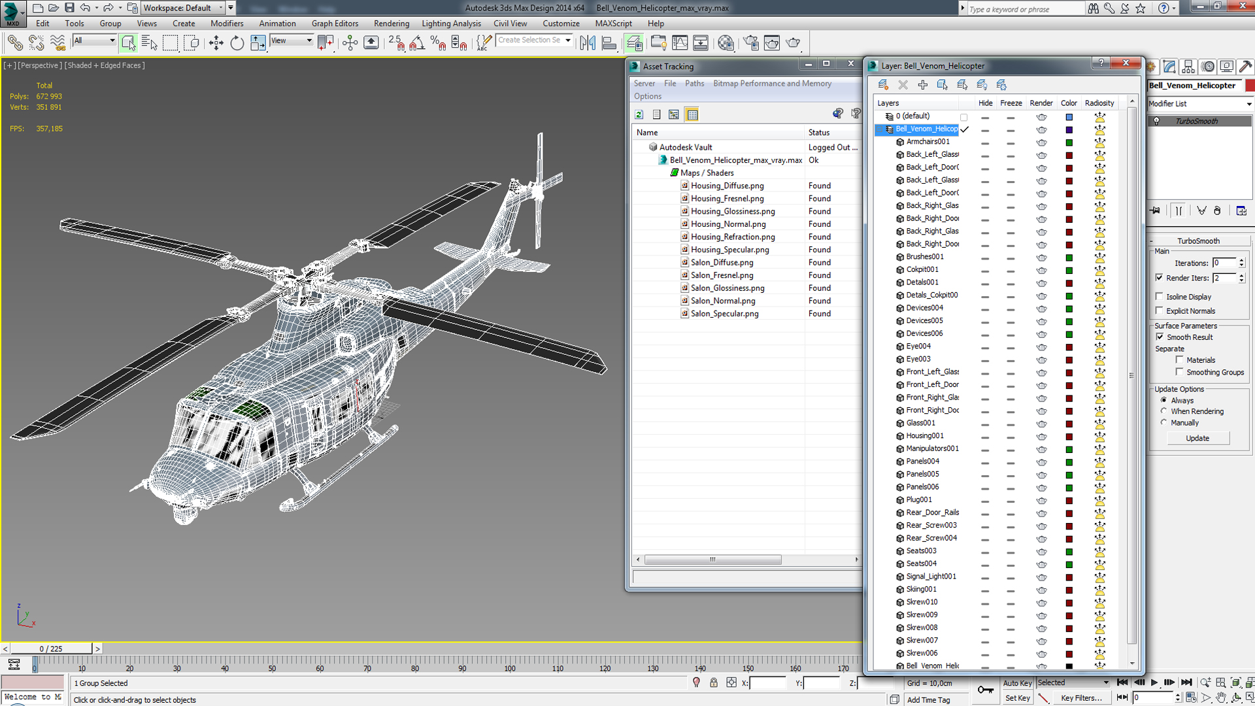Click color swatch of 0 (default) layer
This screenshot has width=1255, height=706.
pos(1069,117)
